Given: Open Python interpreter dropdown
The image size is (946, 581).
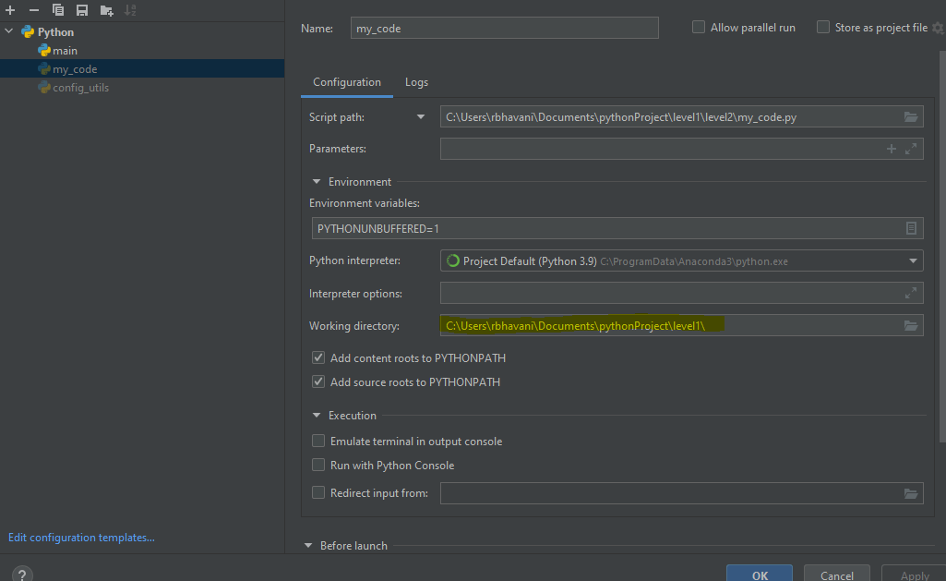Looking at the screenshot, I should pyautogui.click(x=913, y=260).
